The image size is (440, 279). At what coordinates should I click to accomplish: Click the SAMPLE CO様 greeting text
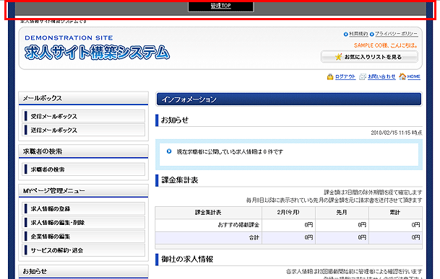click(x=386, y=45)
